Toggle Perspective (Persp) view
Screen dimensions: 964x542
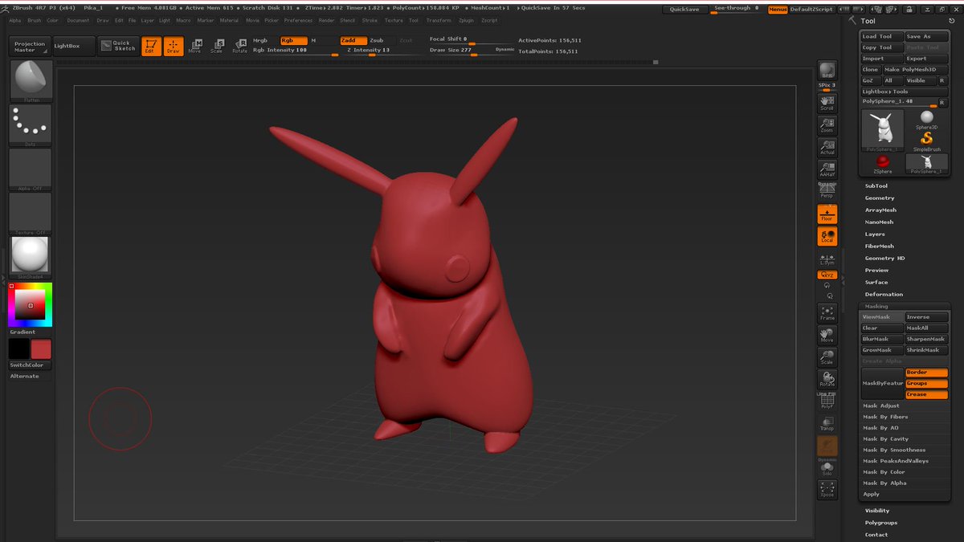tap(827, 190)
